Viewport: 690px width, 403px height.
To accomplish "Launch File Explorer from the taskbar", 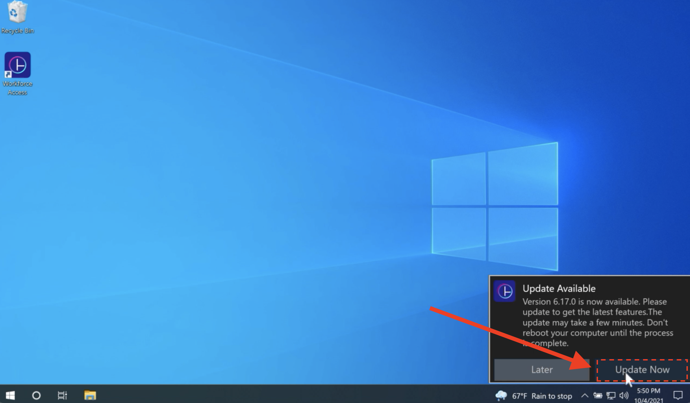I will click(90, 395).
